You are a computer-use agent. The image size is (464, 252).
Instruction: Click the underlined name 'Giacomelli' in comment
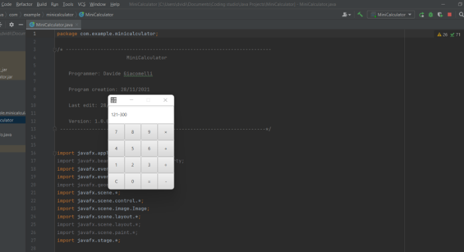tap(138, 73)
